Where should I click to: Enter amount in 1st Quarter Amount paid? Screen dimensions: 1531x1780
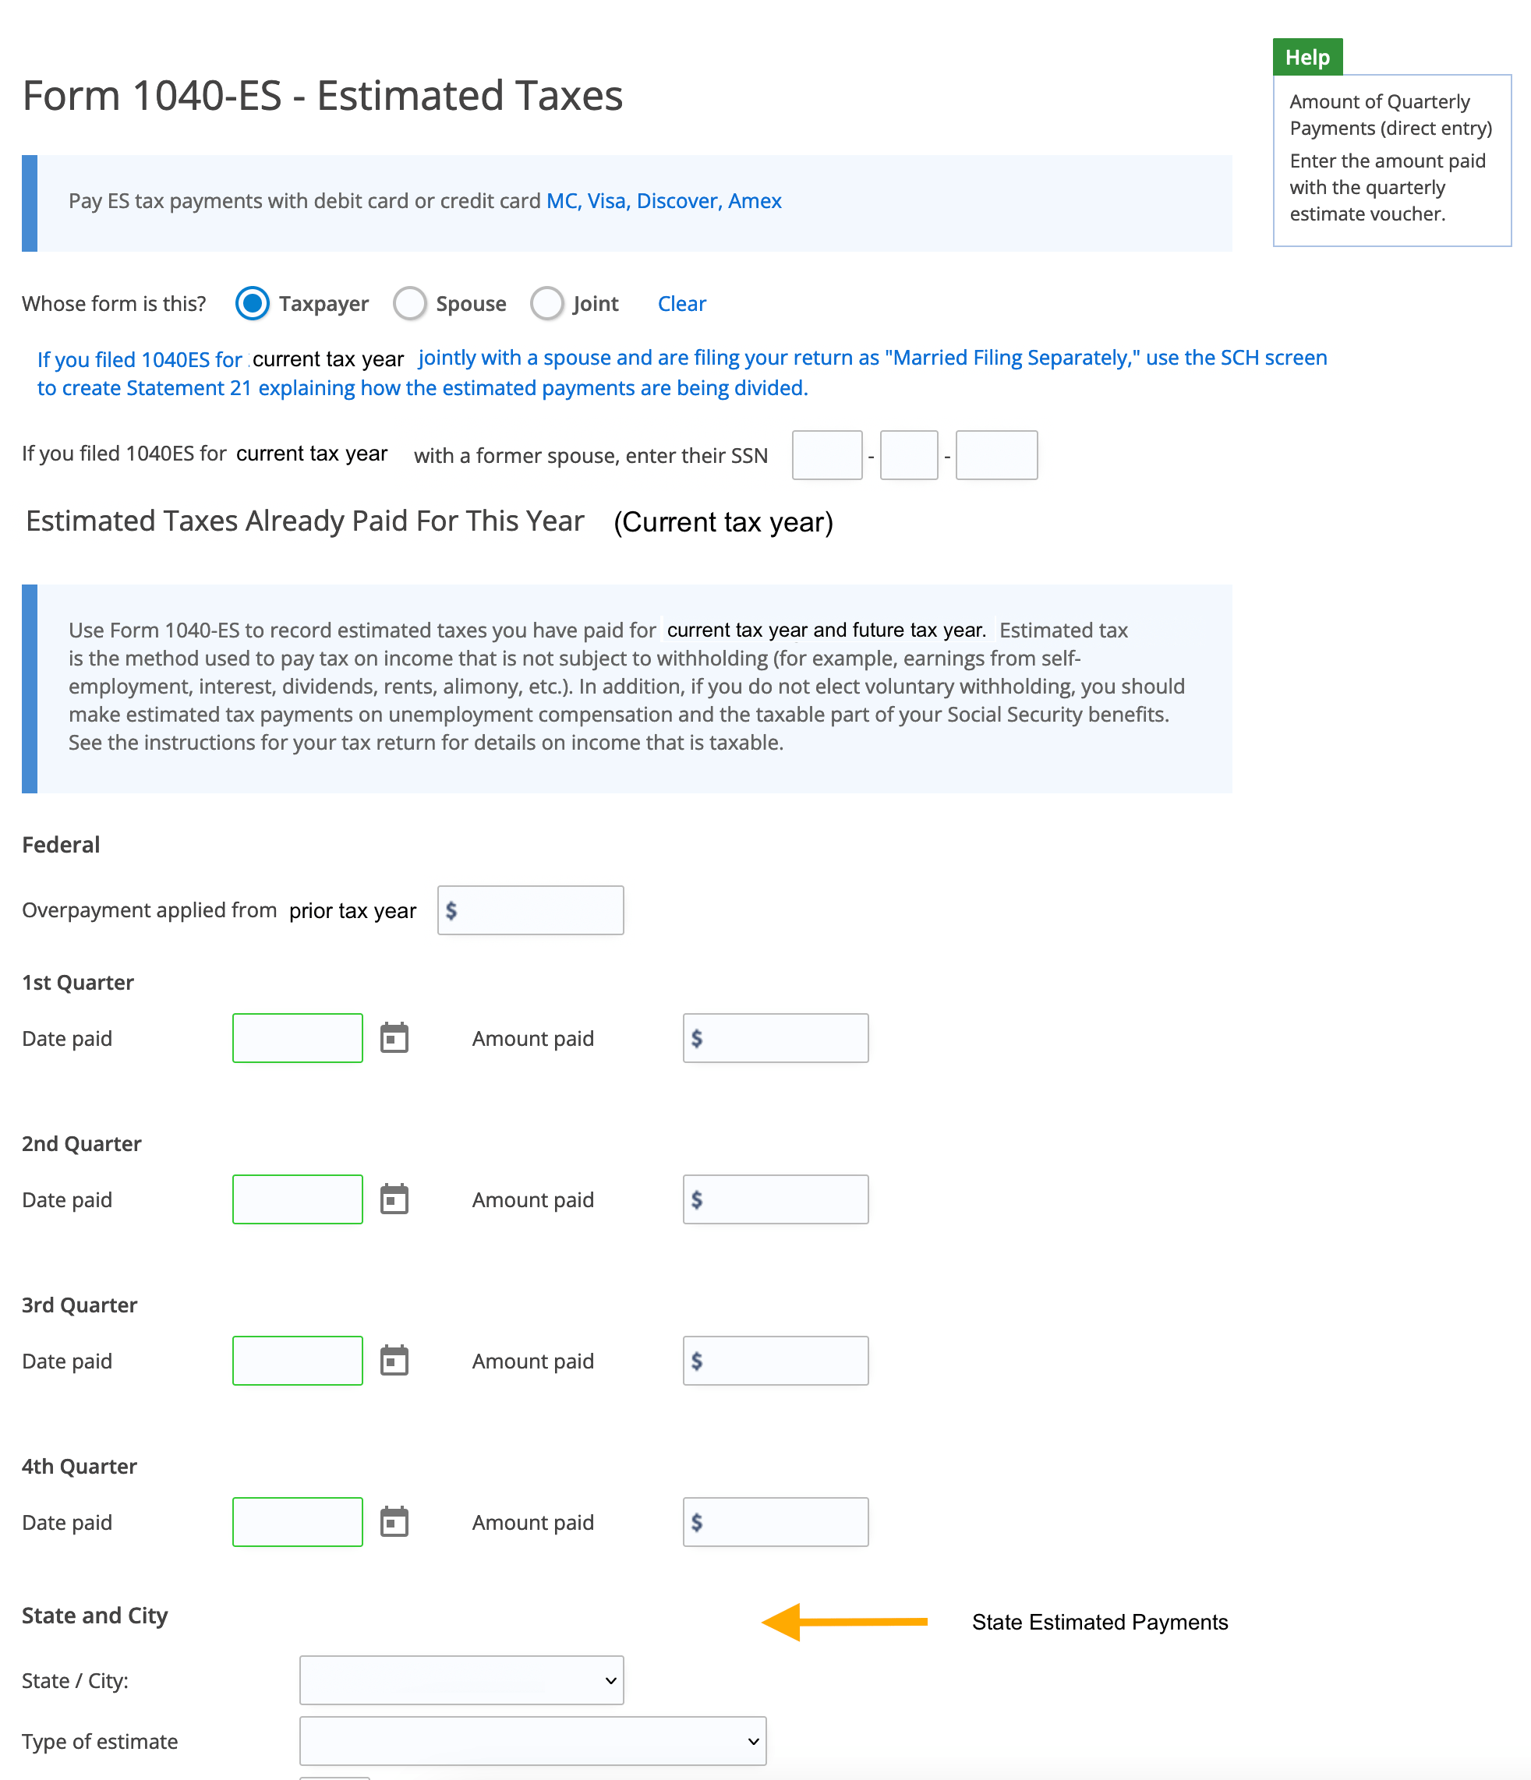coord(776,1038)
